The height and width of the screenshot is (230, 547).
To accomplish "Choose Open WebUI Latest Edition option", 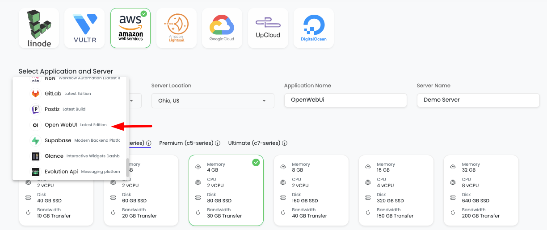I will click(x=69, y=125).
